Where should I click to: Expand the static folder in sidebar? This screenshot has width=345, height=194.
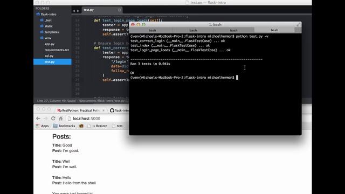49,26
